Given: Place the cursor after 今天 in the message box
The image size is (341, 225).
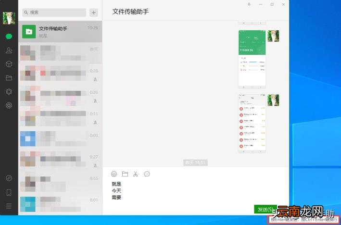Looking at the screenshot, I should (x=122, y=191).
